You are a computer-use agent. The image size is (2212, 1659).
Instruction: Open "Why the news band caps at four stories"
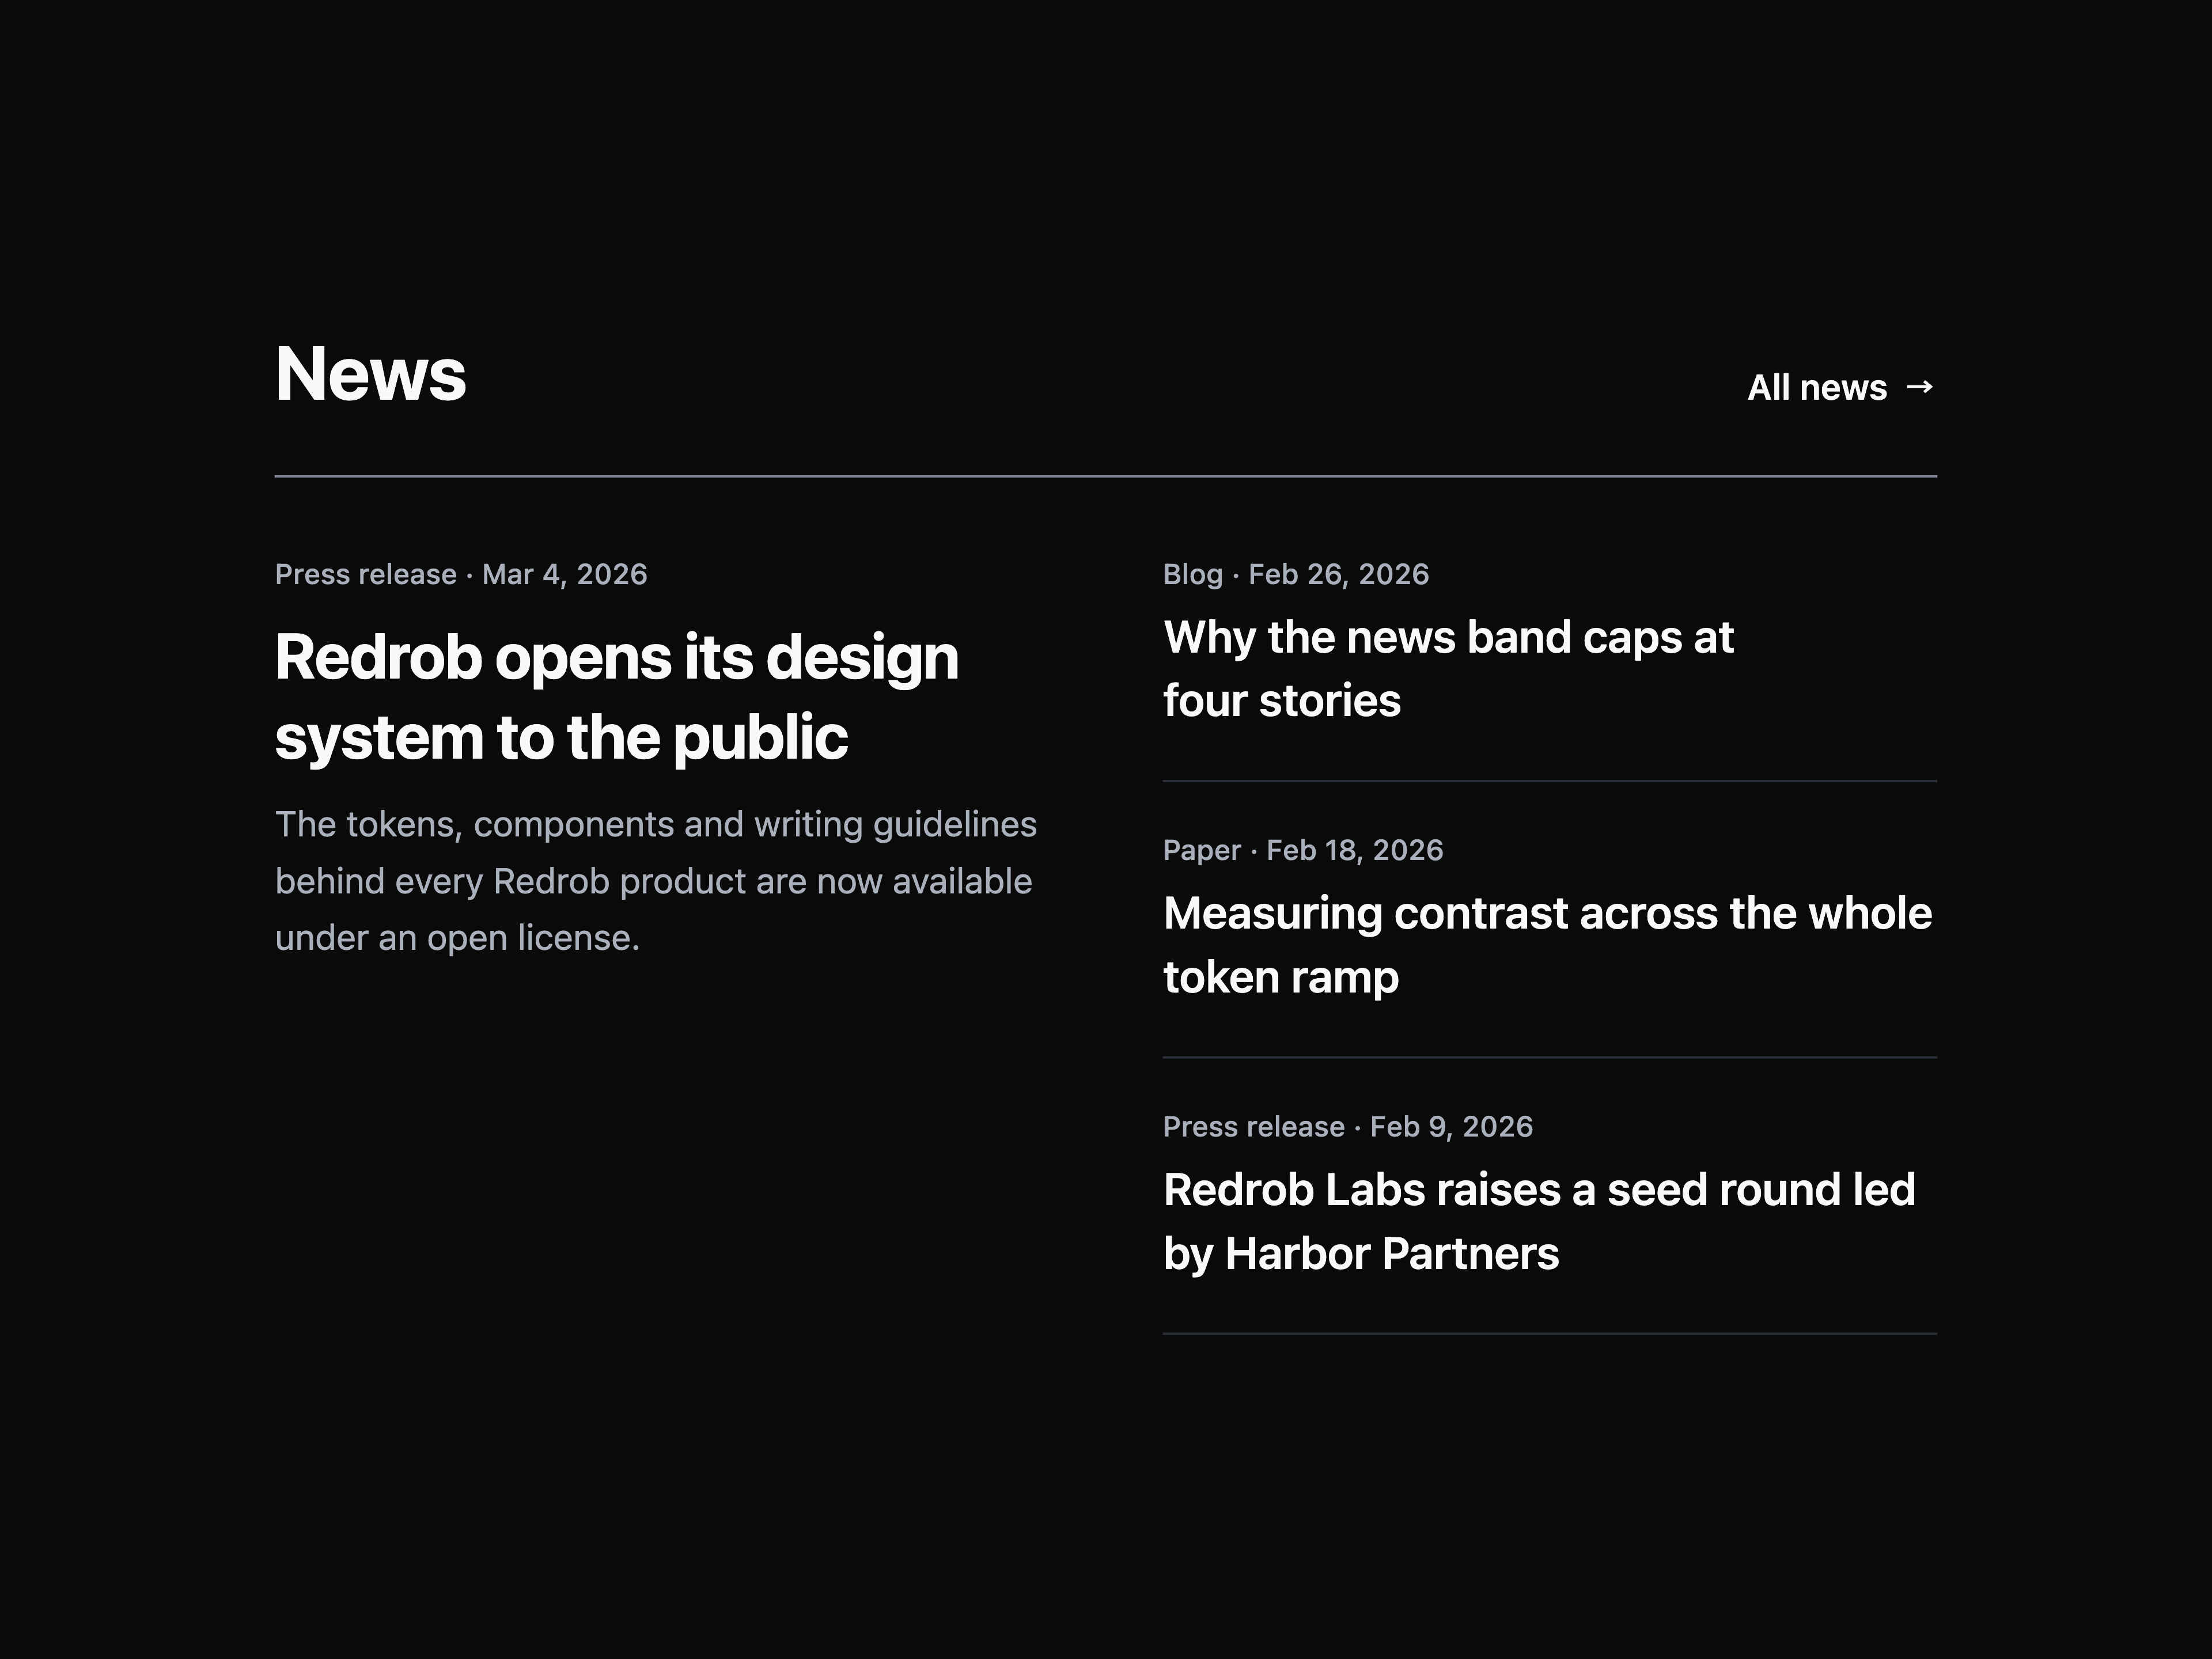(x=1448, y=668)
